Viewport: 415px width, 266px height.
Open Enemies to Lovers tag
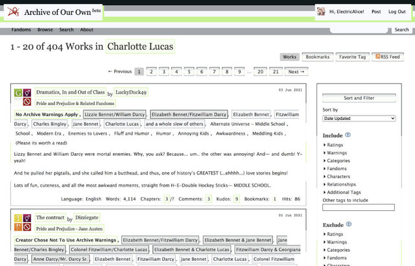coord(88,134)
